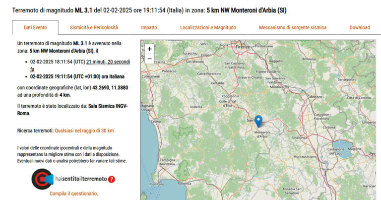Image resolution: width=381 pixels, height=200 pixels.
Task: Switch to Sismicità e Pericolosità tab
Action: point(94,28)
